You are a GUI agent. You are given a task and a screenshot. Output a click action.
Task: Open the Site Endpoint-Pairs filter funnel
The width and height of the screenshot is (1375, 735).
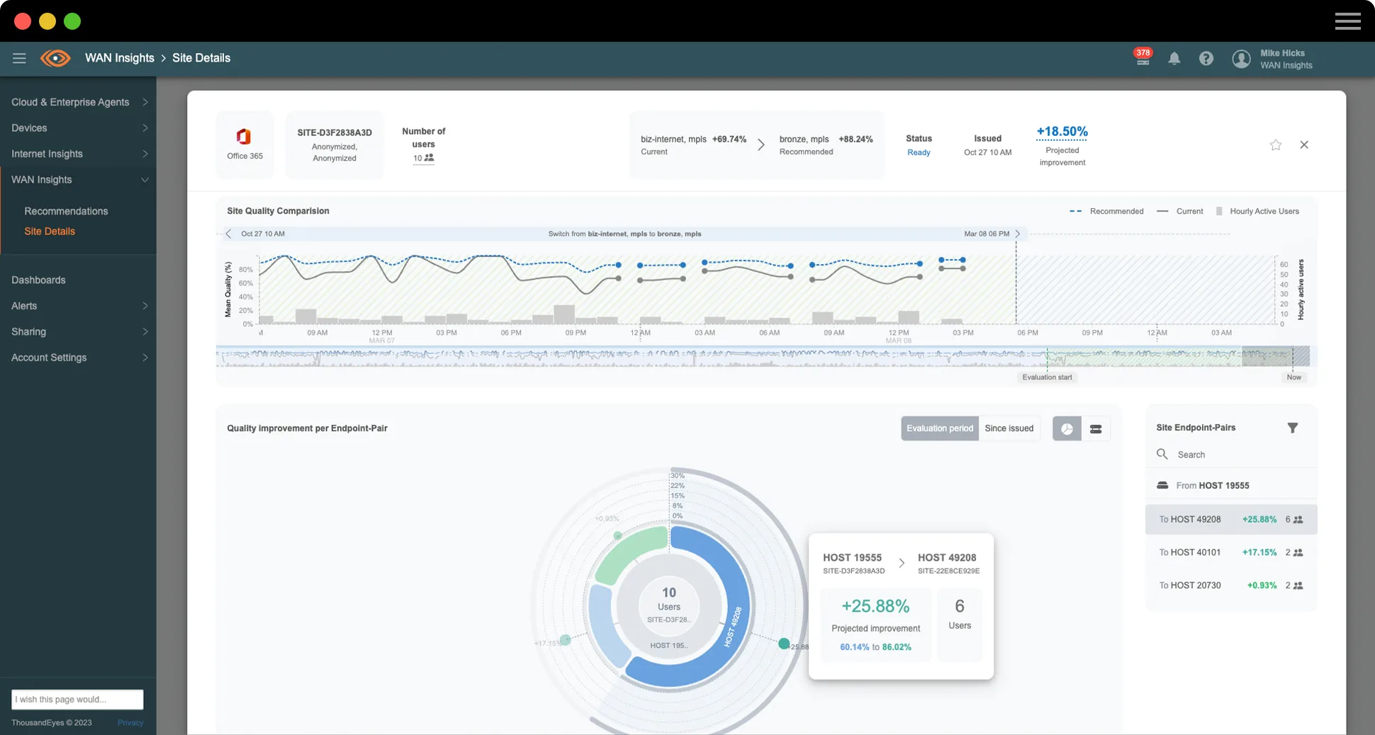click(1292, 428)
